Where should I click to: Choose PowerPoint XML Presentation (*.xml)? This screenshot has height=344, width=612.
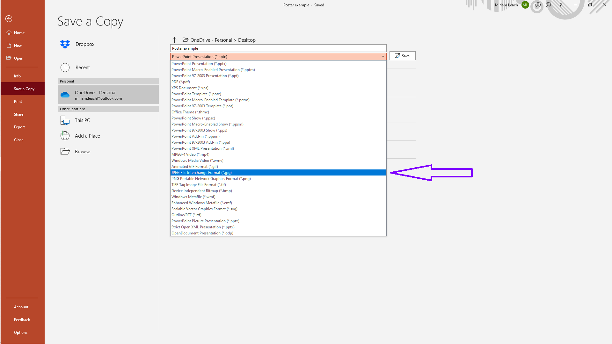[278, 148]
